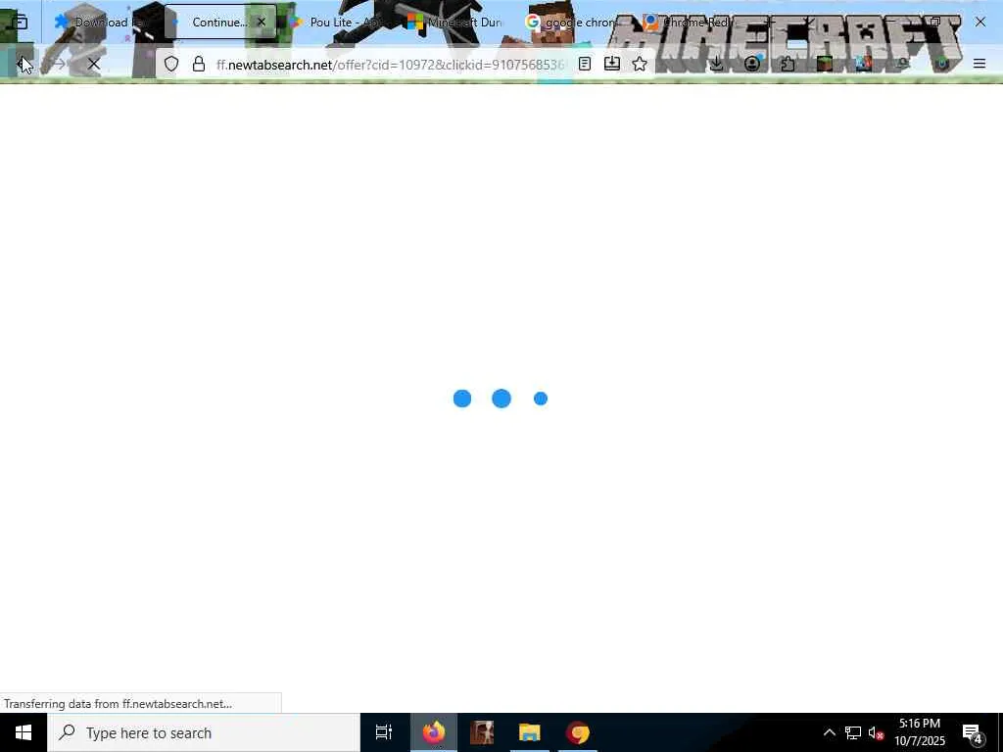Toggle reader view in address bar

[584, 64]
